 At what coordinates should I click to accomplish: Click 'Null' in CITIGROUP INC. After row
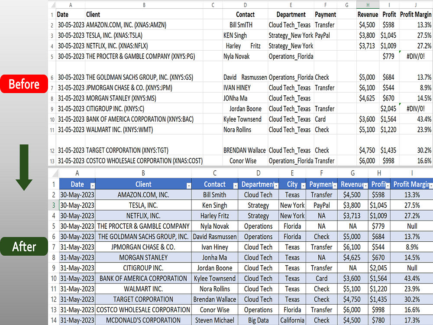point(412,268)
